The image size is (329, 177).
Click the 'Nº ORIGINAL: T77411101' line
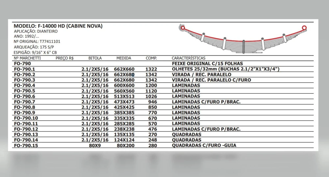coord(37,42)
